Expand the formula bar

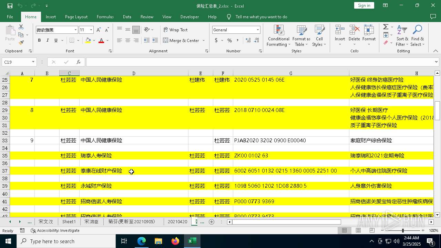pos(436,62)
